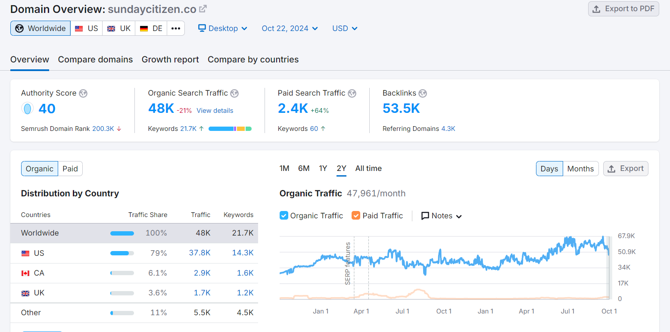This screenshot has width=670, height=332.
Task: Open the 2.4K paid search traffic link
Action: 293,109
